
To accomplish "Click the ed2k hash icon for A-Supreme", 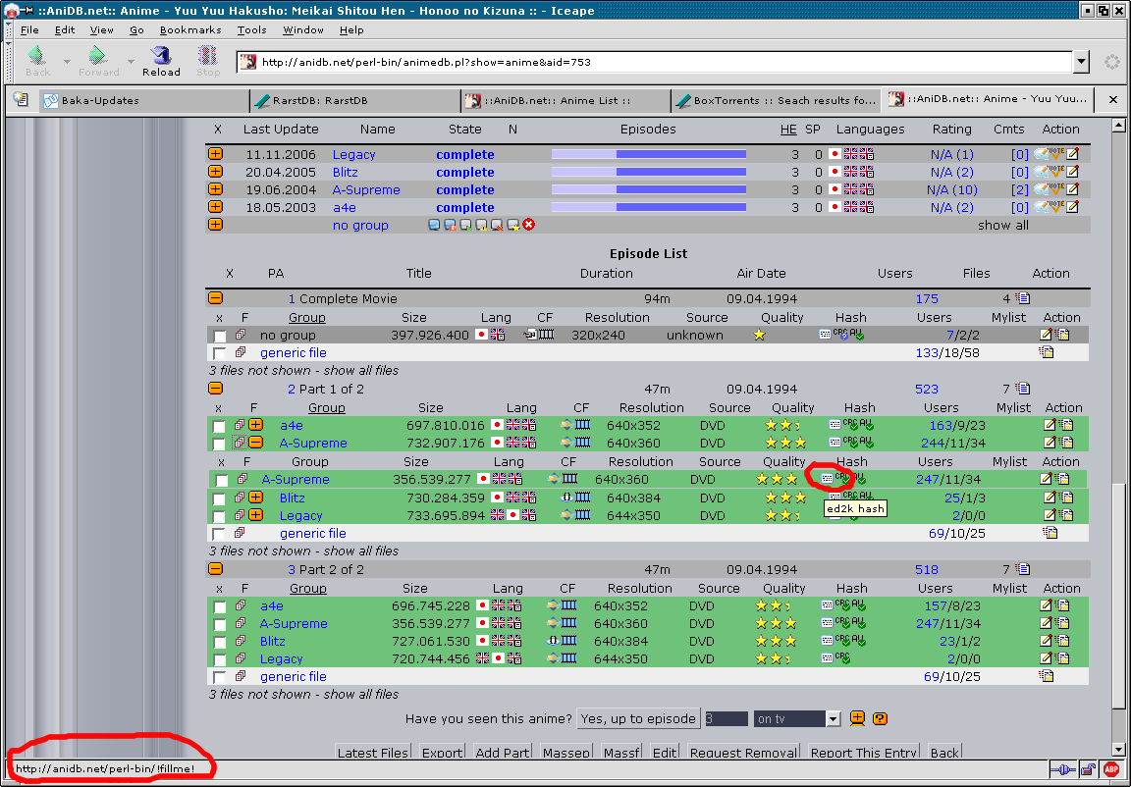I will tap(826, 479).
